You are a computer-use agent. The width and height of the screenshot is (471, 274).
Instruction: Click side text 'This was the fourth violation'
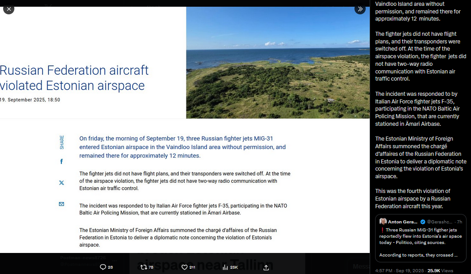pyautogui.click(x=413, y=199)
